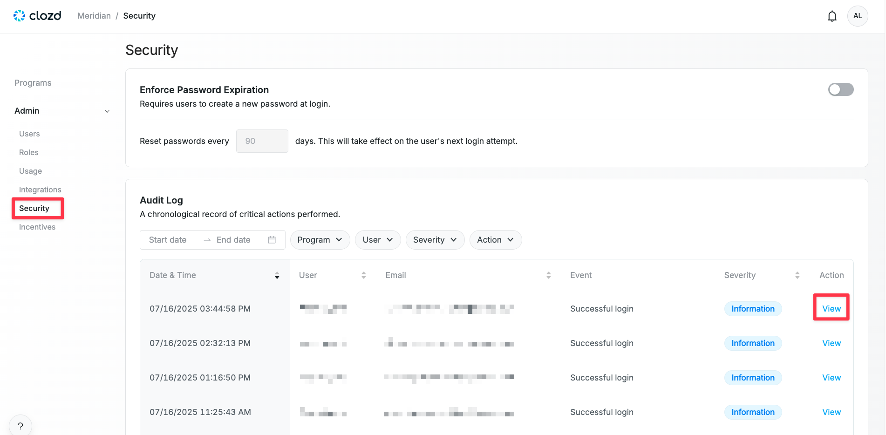Click the Meridian breadcrumb link

(x=94, y=16)
